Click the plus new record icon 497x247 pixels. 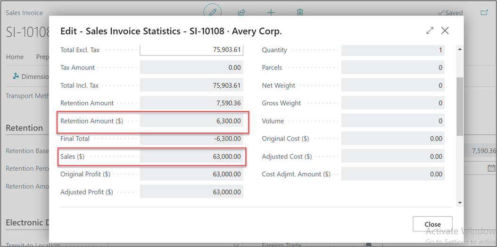[271, 12]
